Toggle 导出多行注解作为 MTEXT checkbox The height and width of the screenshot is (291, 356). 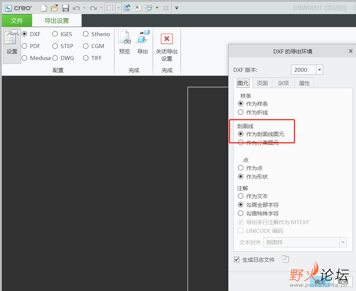[241, 222]
